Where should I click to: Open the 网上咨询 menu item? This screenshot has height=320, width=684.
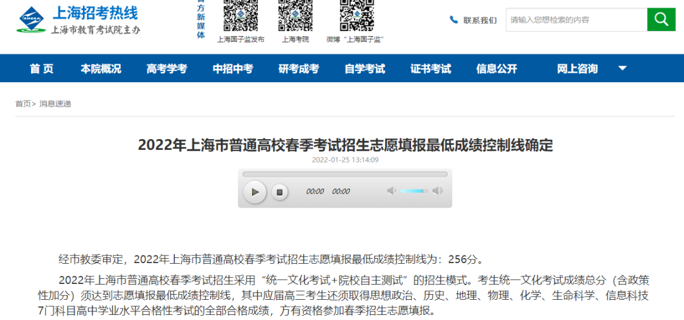(577, 69)
